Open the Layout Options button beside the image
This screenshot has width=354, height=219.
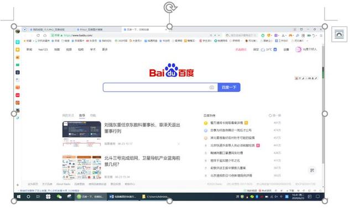tap(339, 34)
